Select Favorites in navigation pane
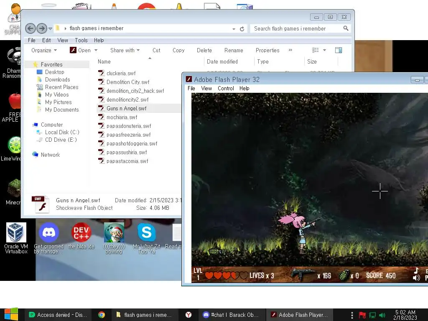 pyautogui.click(x=51, y=64)
